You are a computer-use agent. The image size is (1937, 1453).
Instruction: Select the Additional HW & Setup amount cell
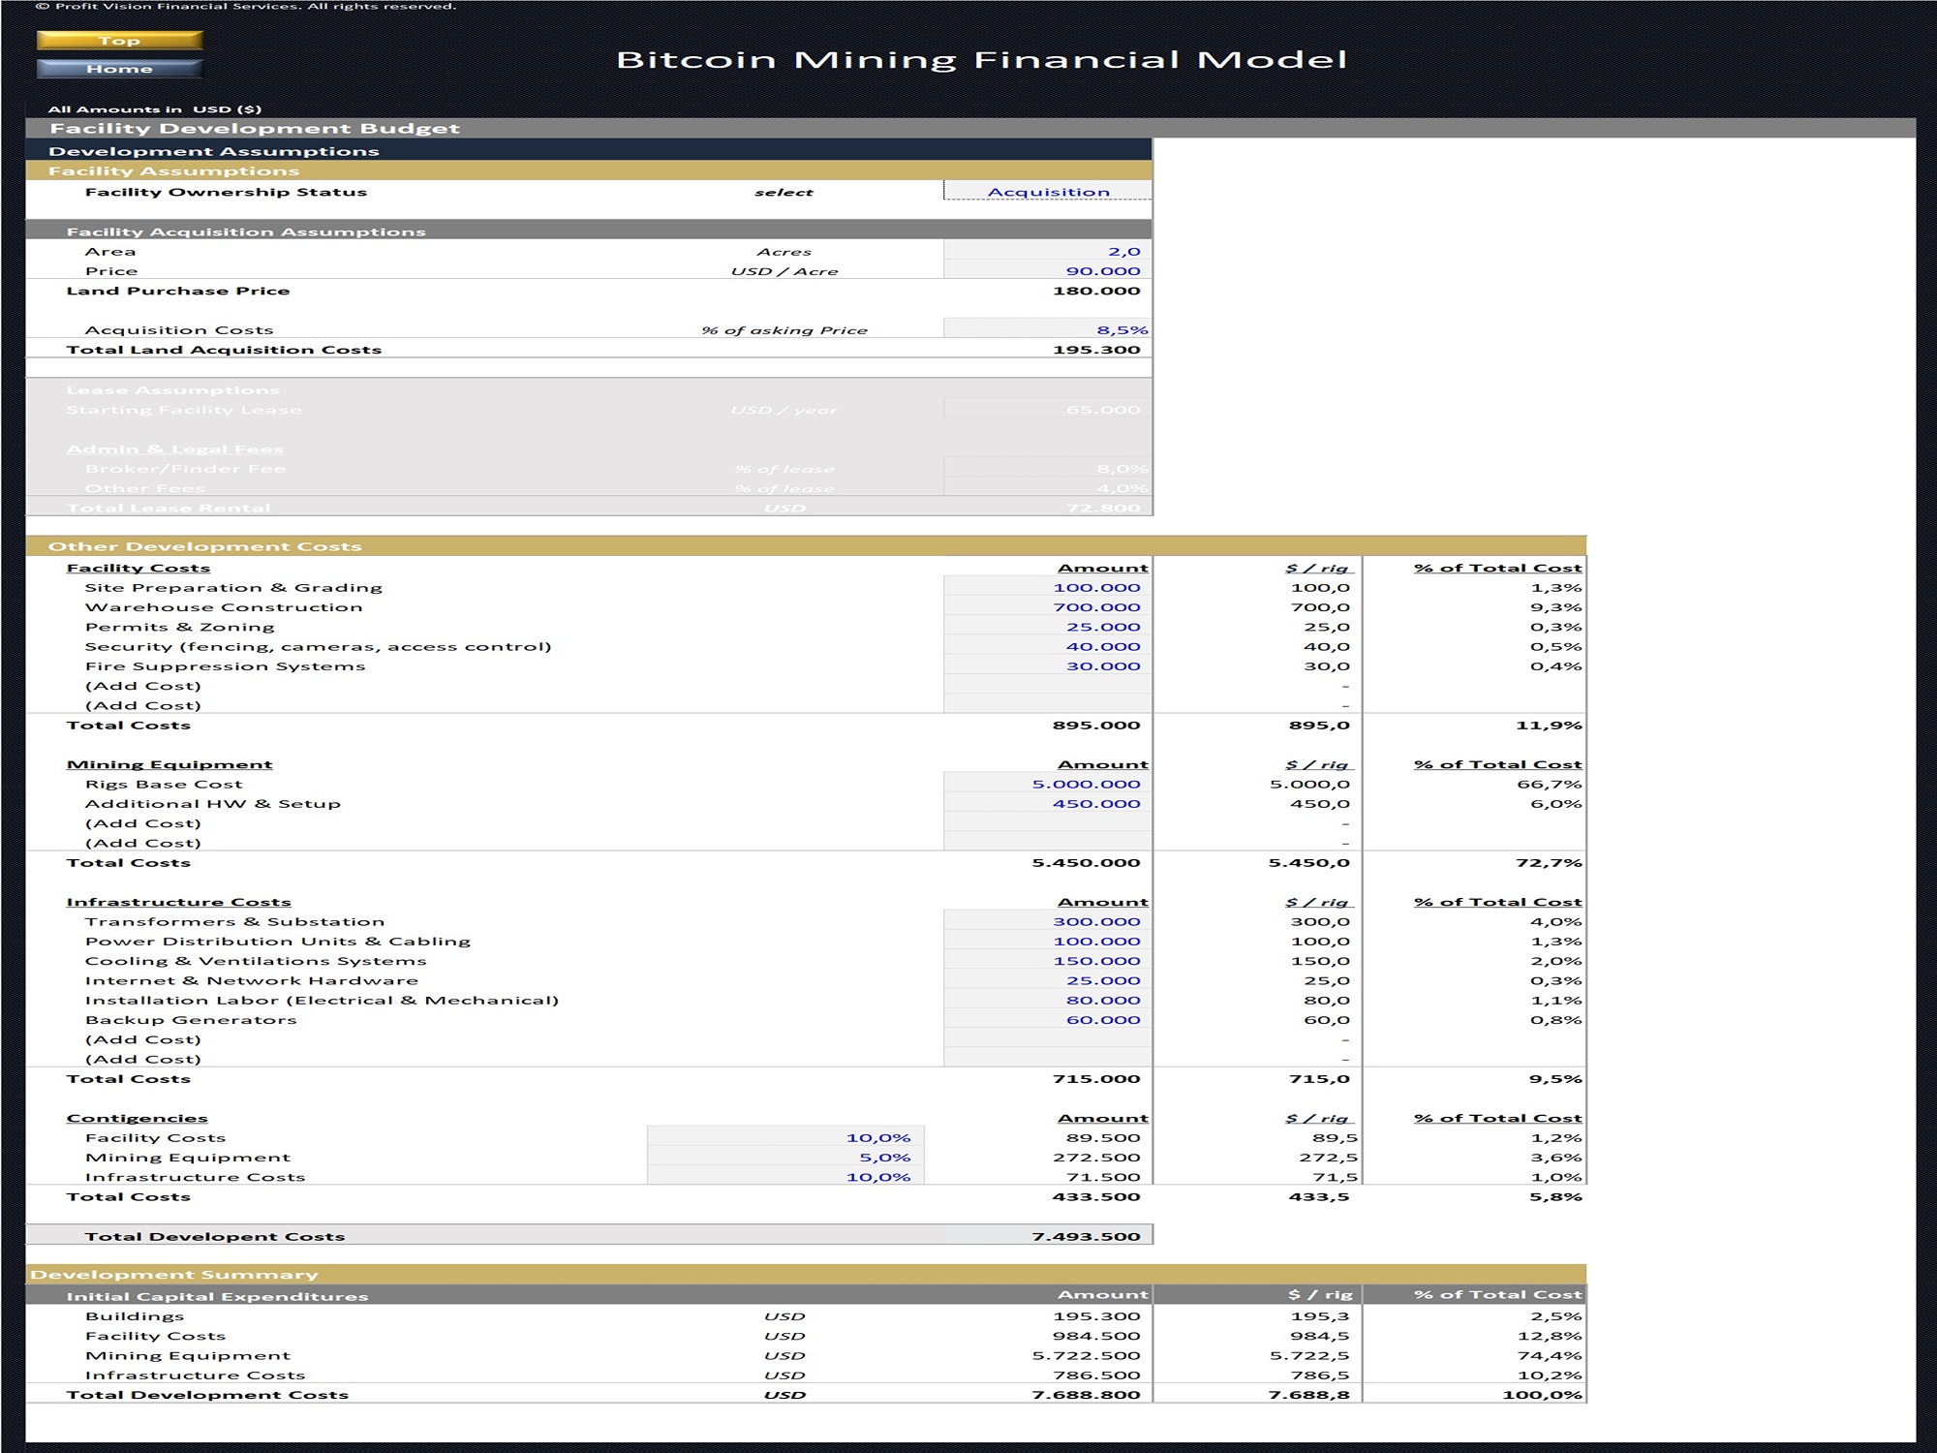pyautogui.click(x=1046, y=803)
